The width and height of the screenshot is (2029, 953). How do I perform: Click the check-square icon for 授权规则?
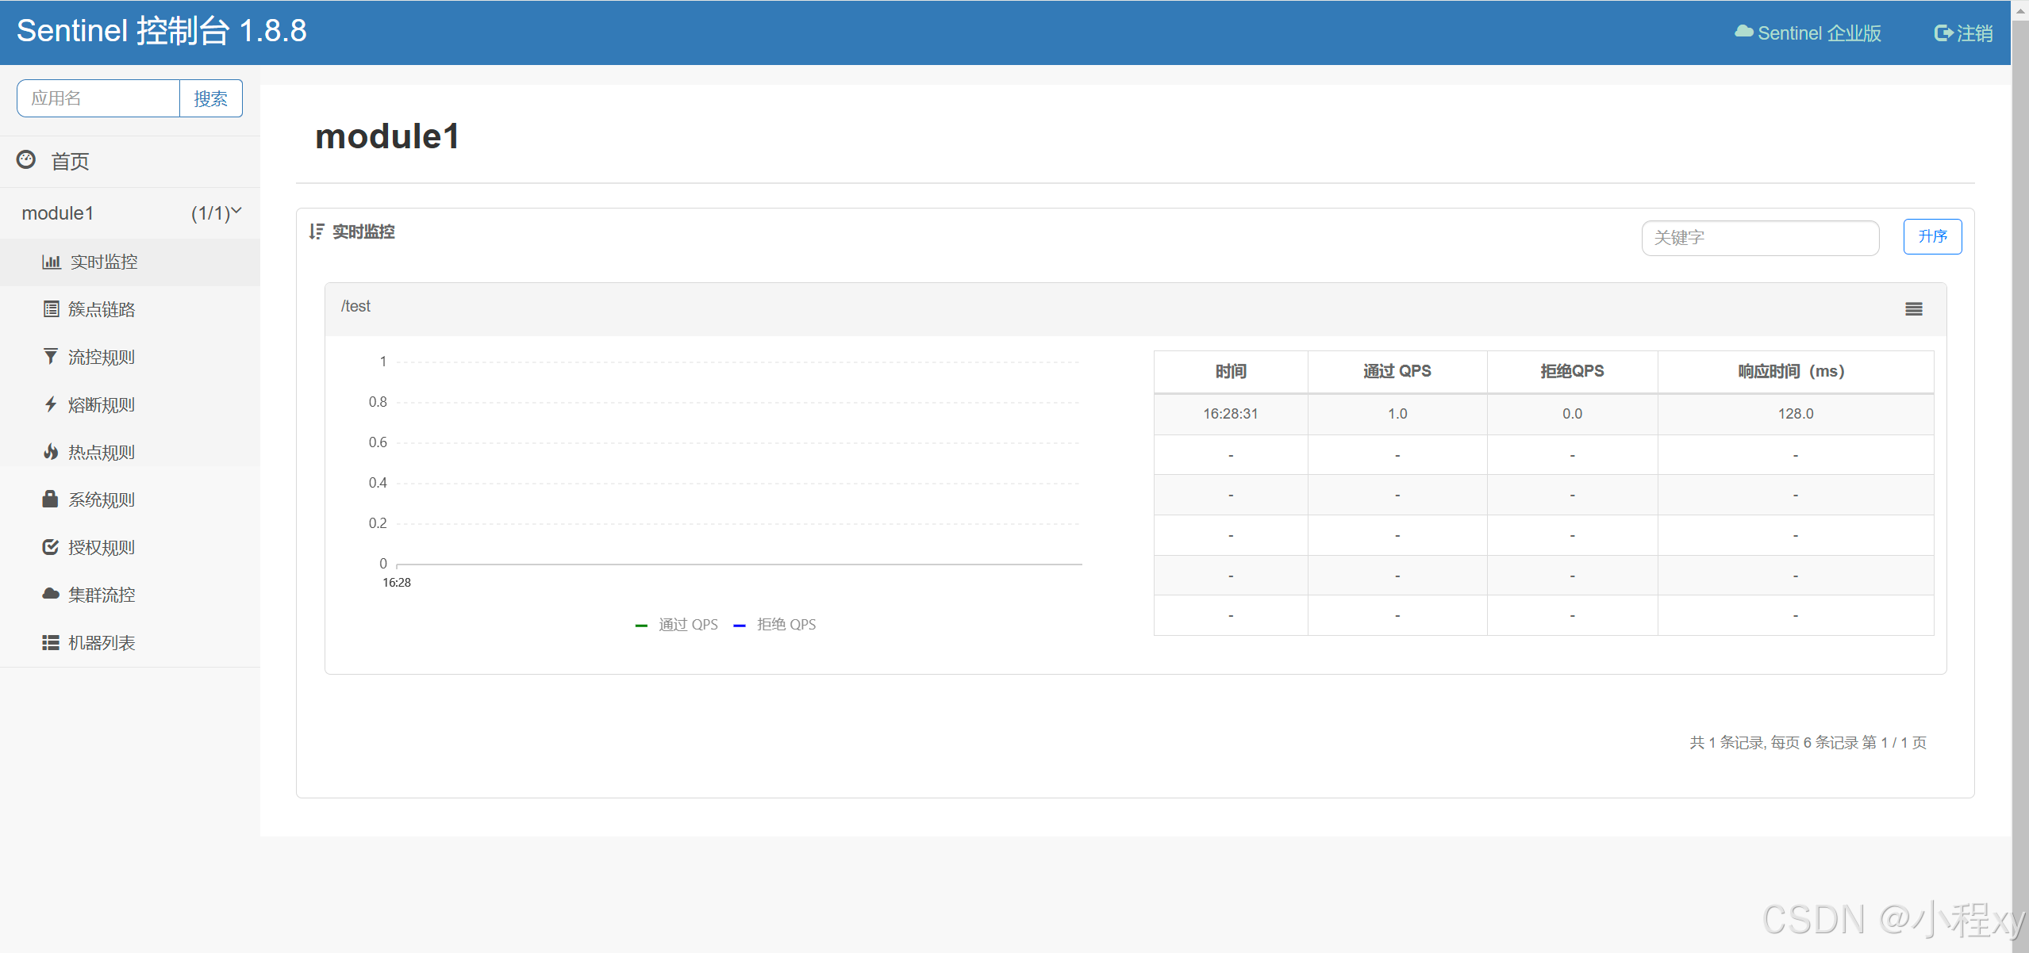[x=51, y=547]
